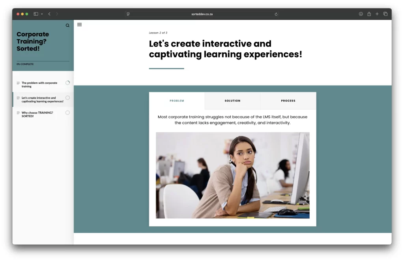Open lesson The problem with corporate training

coord(39,85)
